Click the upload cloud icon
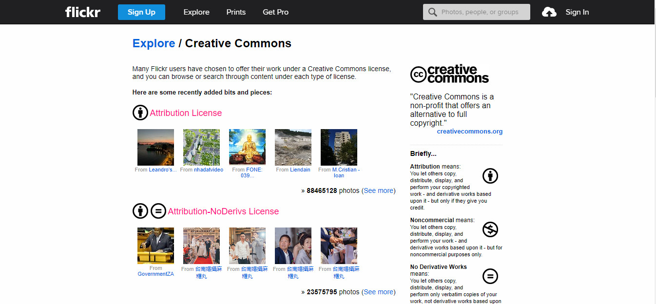The width and height of the screenshot is (656, 304). tap(549, 12)
